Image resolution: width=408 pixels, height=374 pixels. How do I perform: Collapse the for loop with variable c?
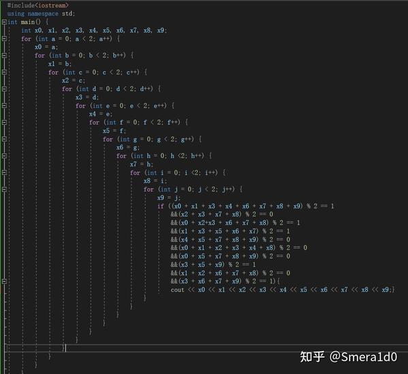point(4,72)
